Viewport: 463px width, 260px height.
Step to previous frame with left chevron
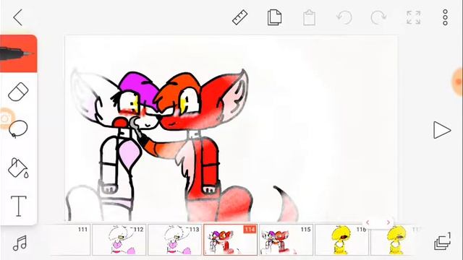coord(368,222)
